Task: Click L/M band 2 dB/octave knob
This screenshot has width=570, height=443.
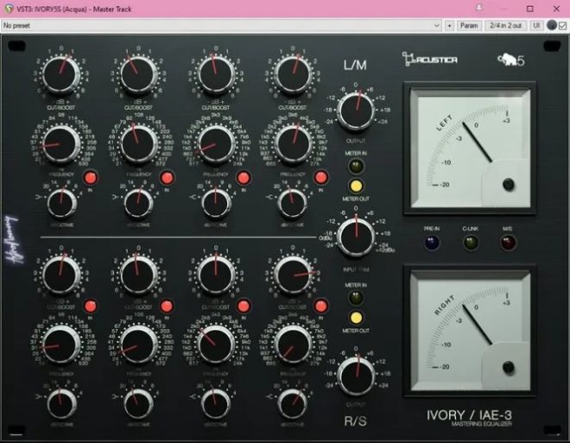Action: (x=138, y=203)
